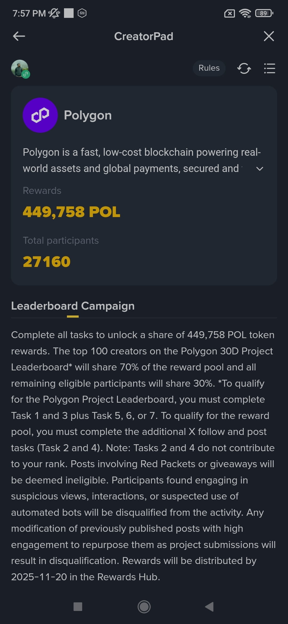Click the purple Polygon logo
Image resolution: width=288 pixels, height=624 pixels.
click(40, 115)
